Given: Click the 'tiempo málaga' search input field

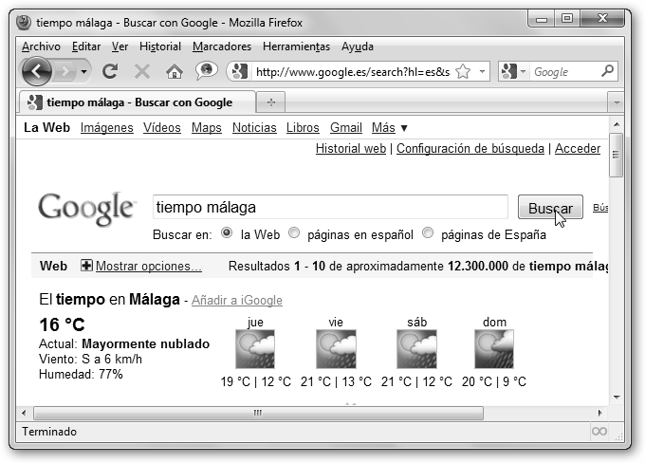Looking at the screenshot, I should 330,207.
